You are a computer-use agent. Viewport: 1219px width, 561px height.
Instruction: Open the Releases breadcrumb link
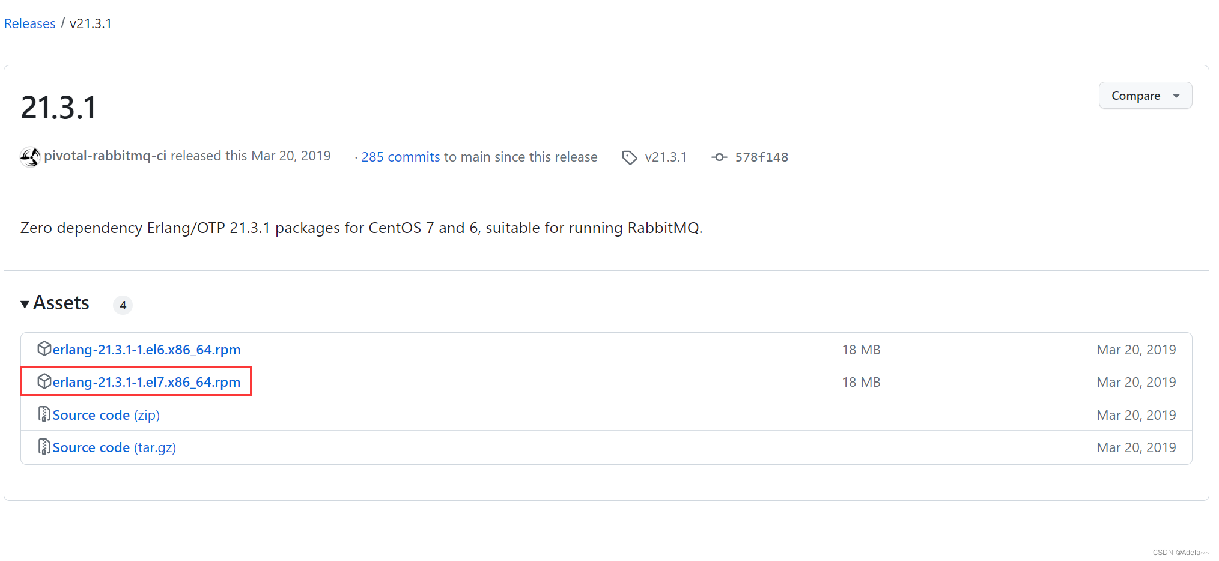[x=29, y=23]
